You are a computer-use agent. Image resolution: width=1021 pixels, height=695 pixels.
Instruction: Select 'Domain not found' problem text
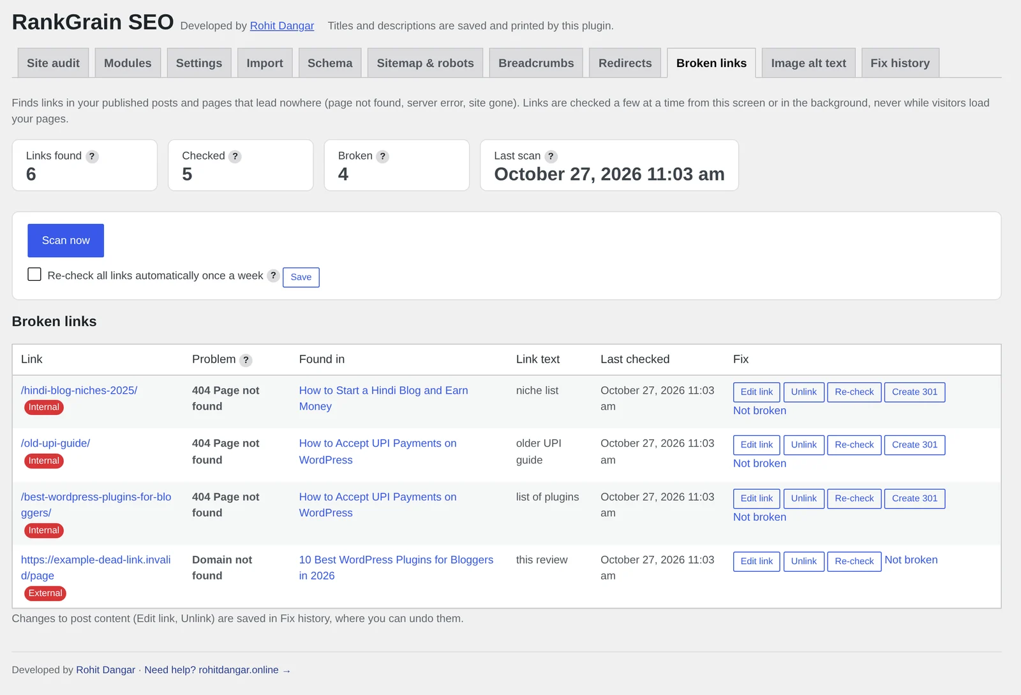point(222,568)
